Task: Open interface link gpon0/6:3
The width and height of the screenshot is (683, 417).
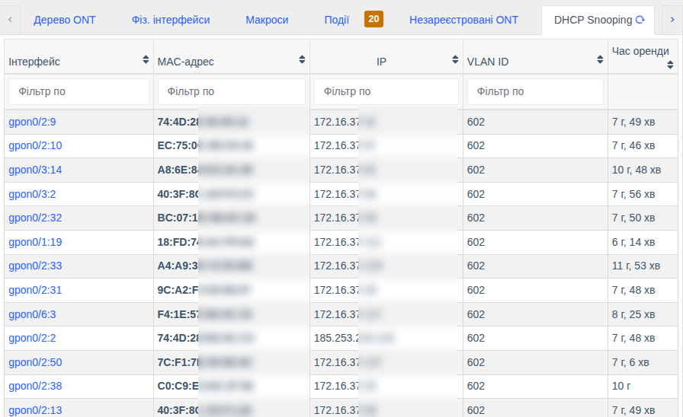Action: point(32,314)
